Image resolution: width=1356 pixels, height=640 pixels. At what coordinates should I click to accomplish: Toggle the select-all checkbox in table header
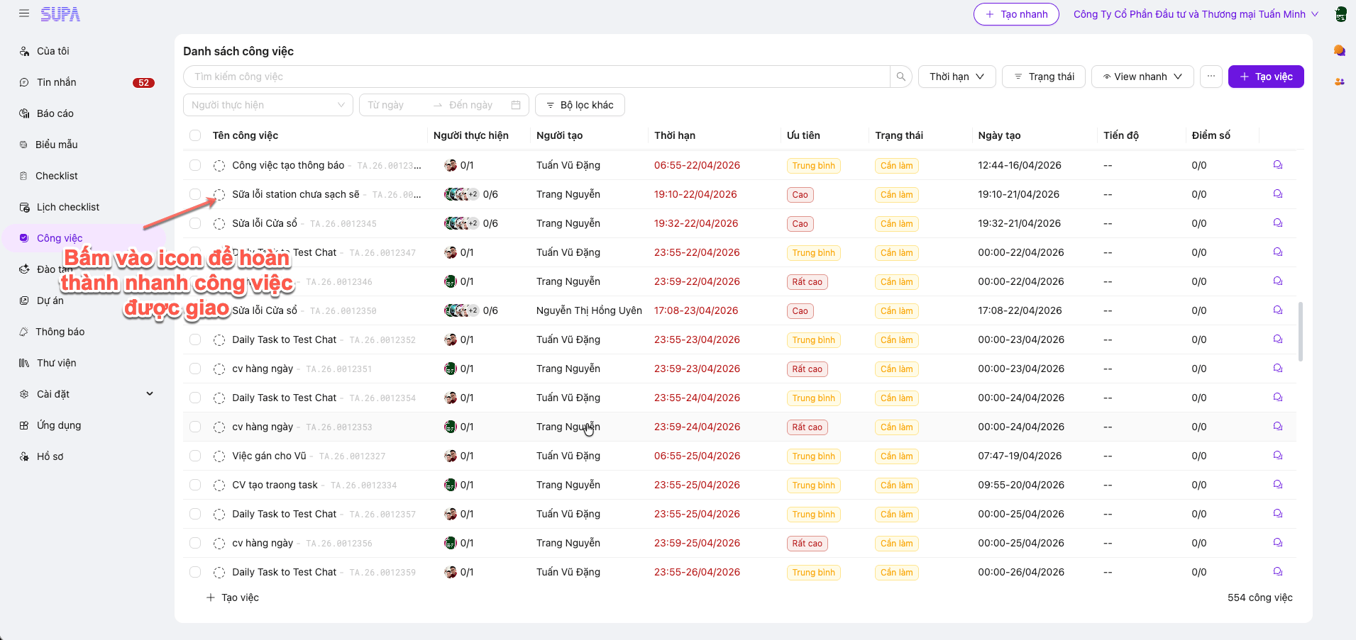[x=195, y=135]
